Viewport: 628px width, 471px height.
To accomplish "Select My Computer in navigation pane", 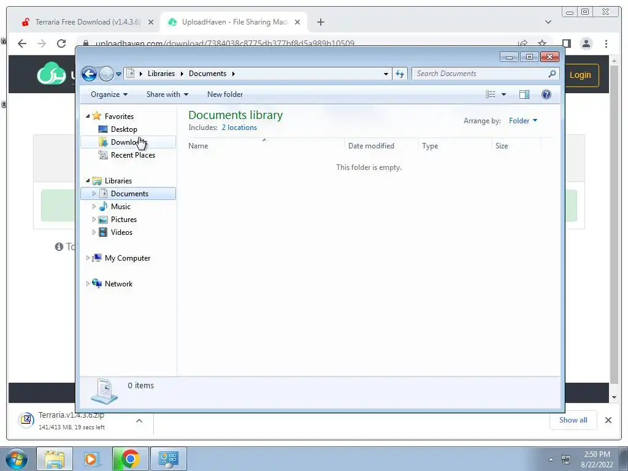I will [x=128, y=258].
